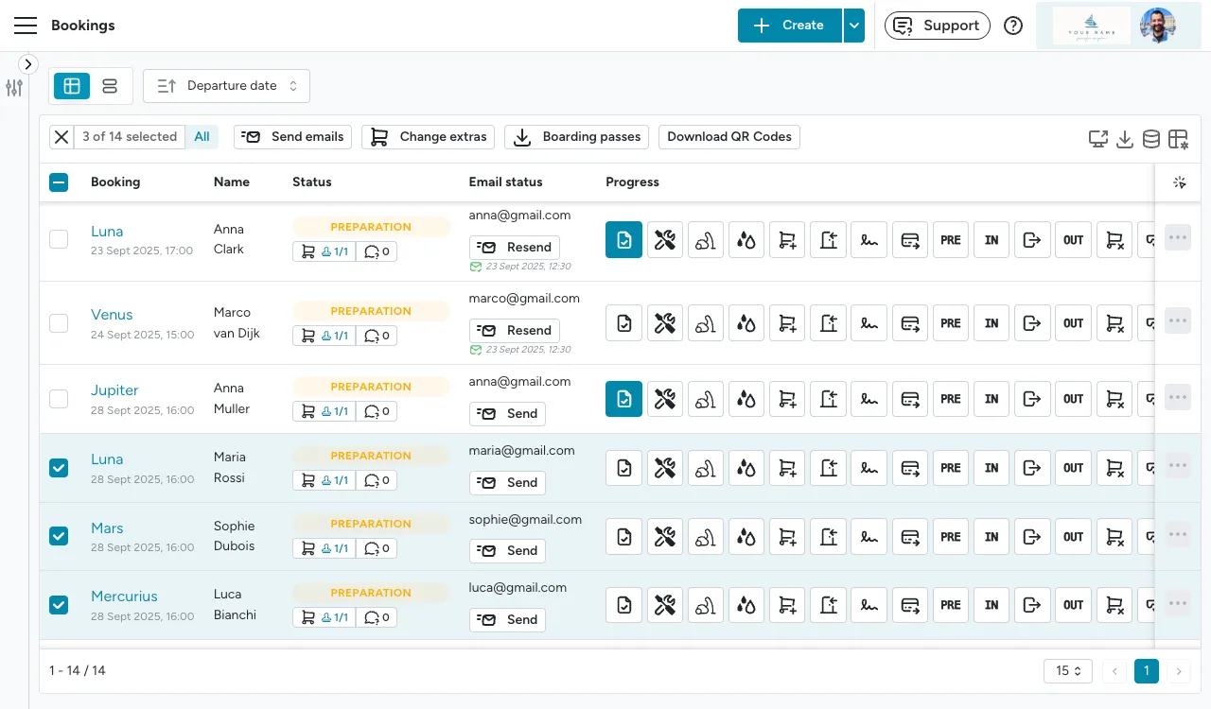Click the droplets icon in Maria Rossi's progress row
The height and width of the screenshot is (709, 1211).
[x=746, y=467]
